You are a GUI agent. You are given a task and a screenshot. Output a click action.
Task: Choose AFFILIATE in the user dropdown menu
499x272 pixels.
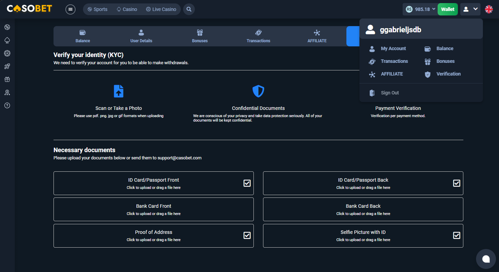coord(386,74)
